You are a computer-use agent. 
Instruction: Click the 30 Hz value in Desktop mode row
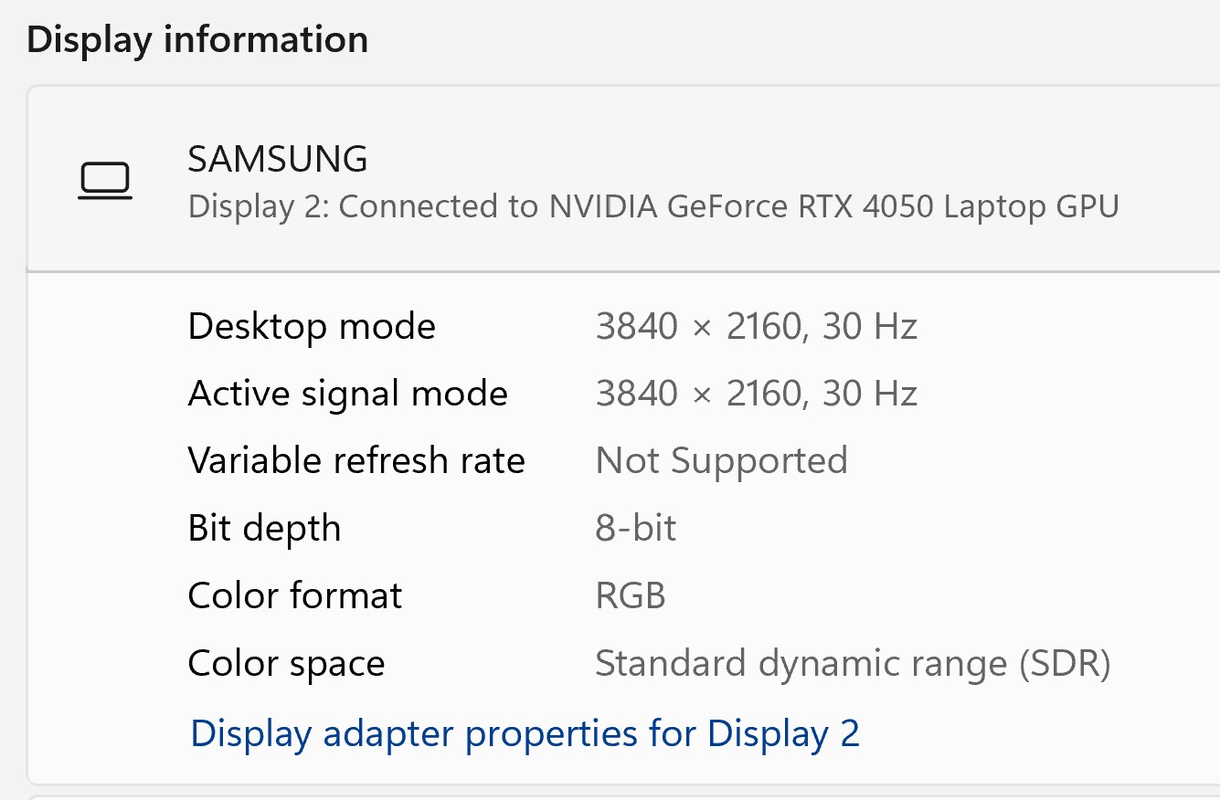870,326
